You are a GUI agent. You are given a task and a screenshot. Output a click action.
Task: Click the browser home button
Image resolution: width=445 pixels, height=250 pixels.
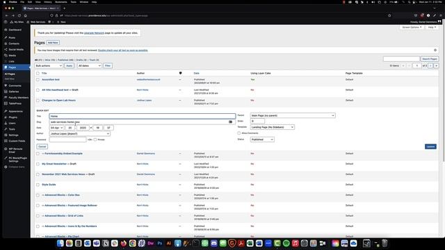[26, 15]
